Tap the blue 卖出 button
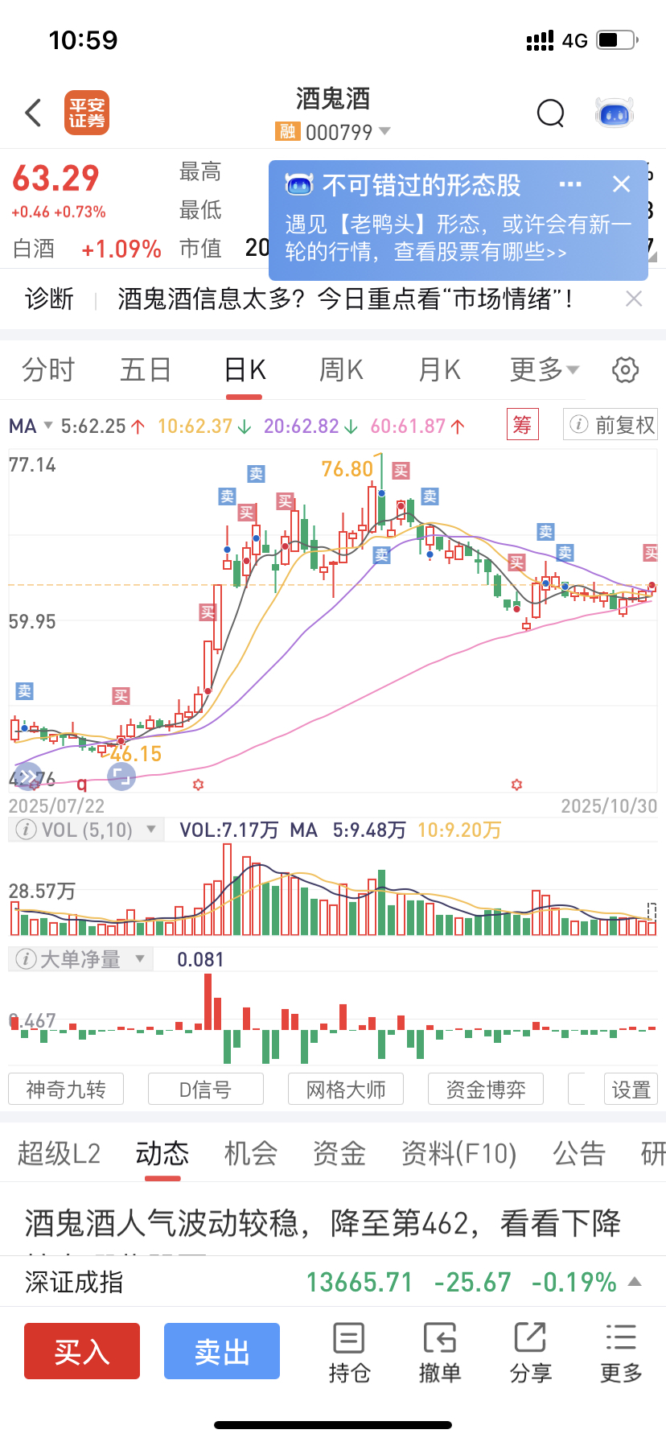 tap(222, 1351)
